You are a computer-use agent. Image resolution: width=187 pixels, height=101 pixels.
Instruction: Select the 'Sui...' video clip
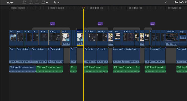[13, 38]
